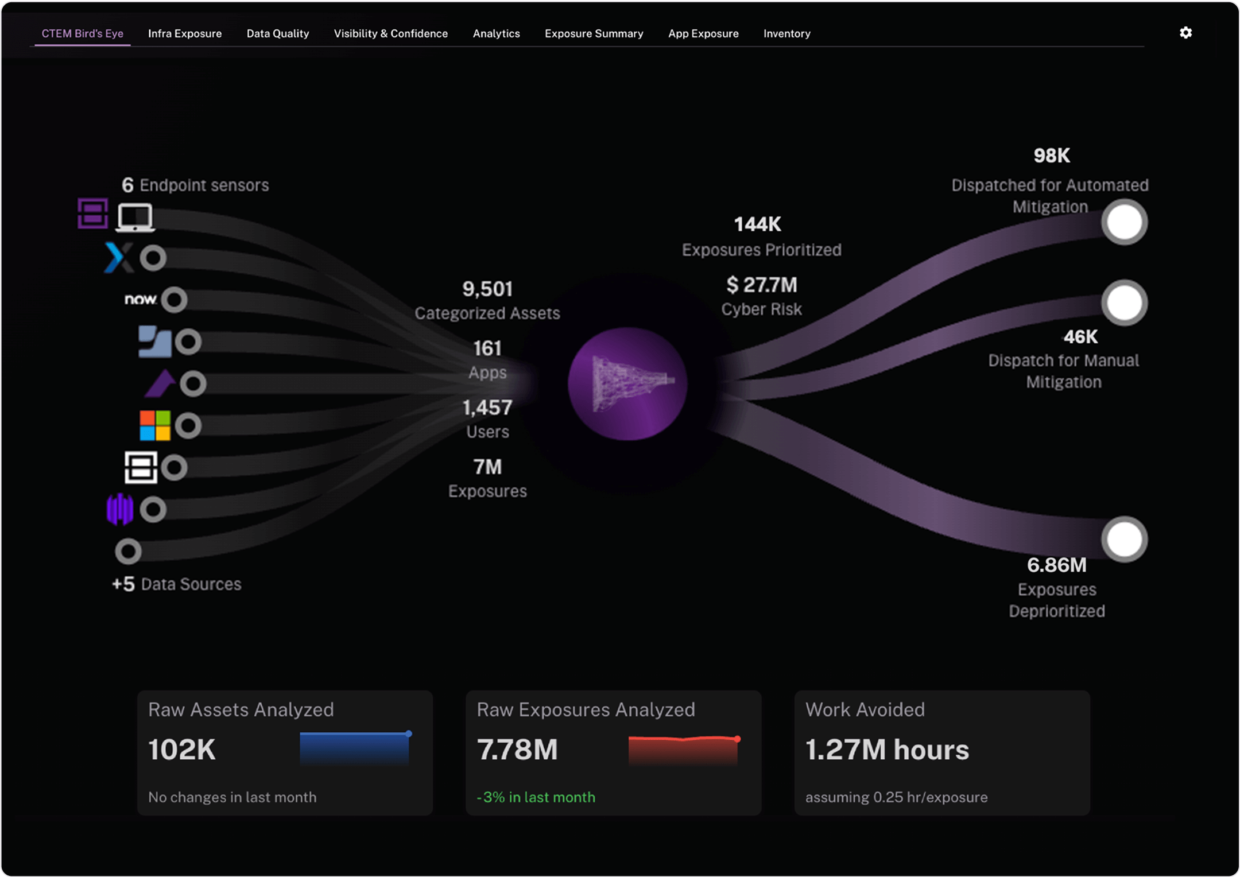Click the Microsoft four-color logo
The image size is (1240, 877).
click(155, 425)
